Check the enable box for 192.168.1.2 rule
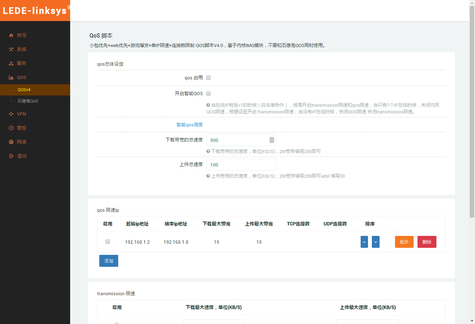 coord(108,242)
